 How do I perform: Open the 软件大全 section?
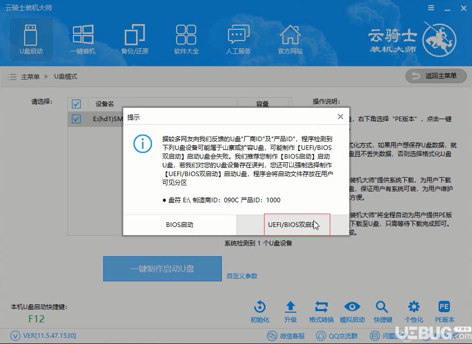pos(186,40)
